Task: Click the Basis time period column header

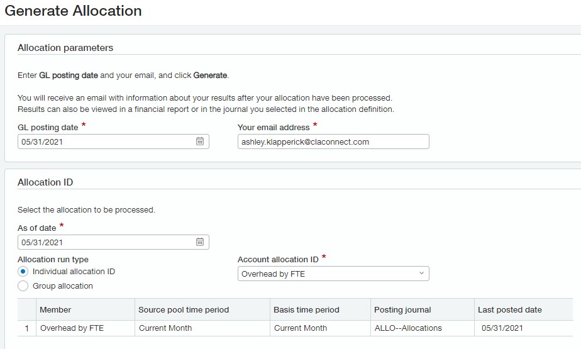Action: click(306, 309)
